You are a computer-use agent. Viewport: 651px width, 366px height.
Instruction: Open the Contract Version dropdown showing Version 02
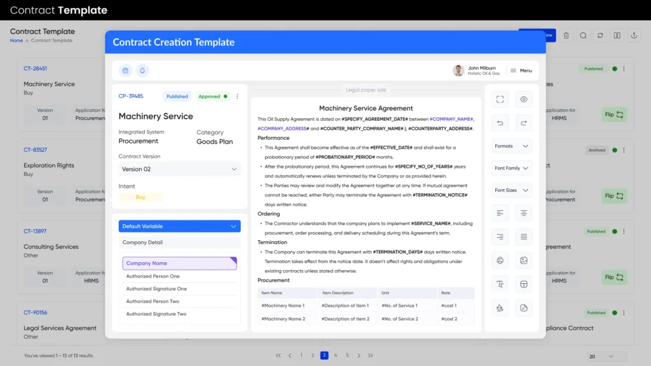coord(179,170)
